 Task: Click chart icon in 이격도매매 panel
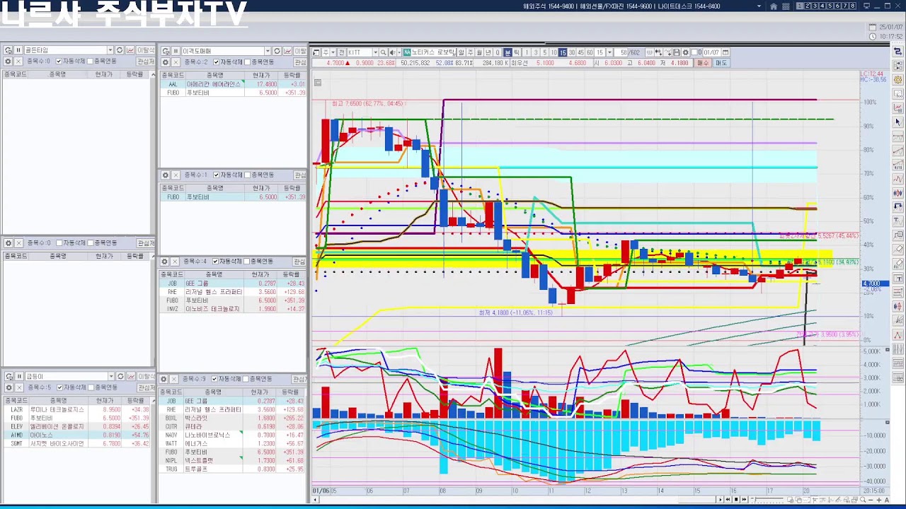tap(287, 51)
